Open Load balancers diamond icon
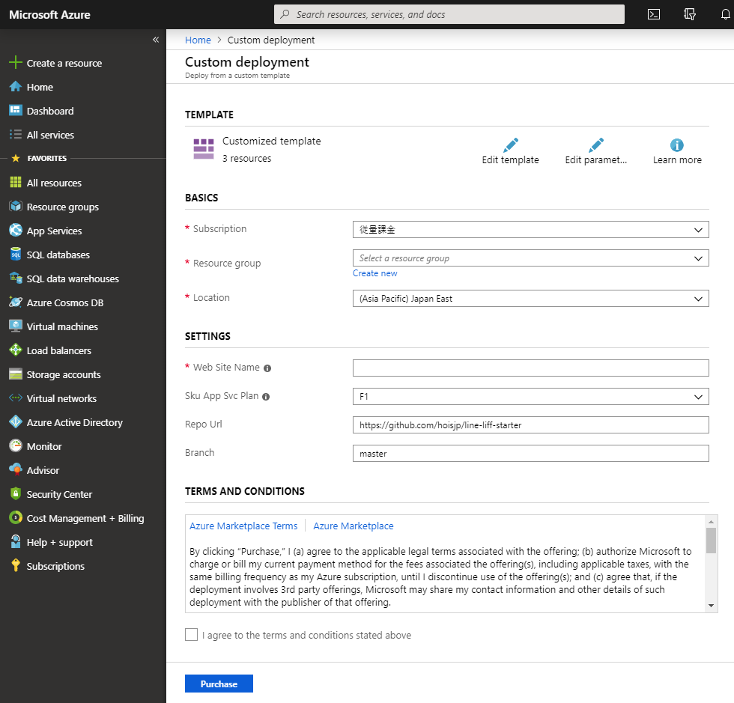The image size is (734, 703). [16, 350]
